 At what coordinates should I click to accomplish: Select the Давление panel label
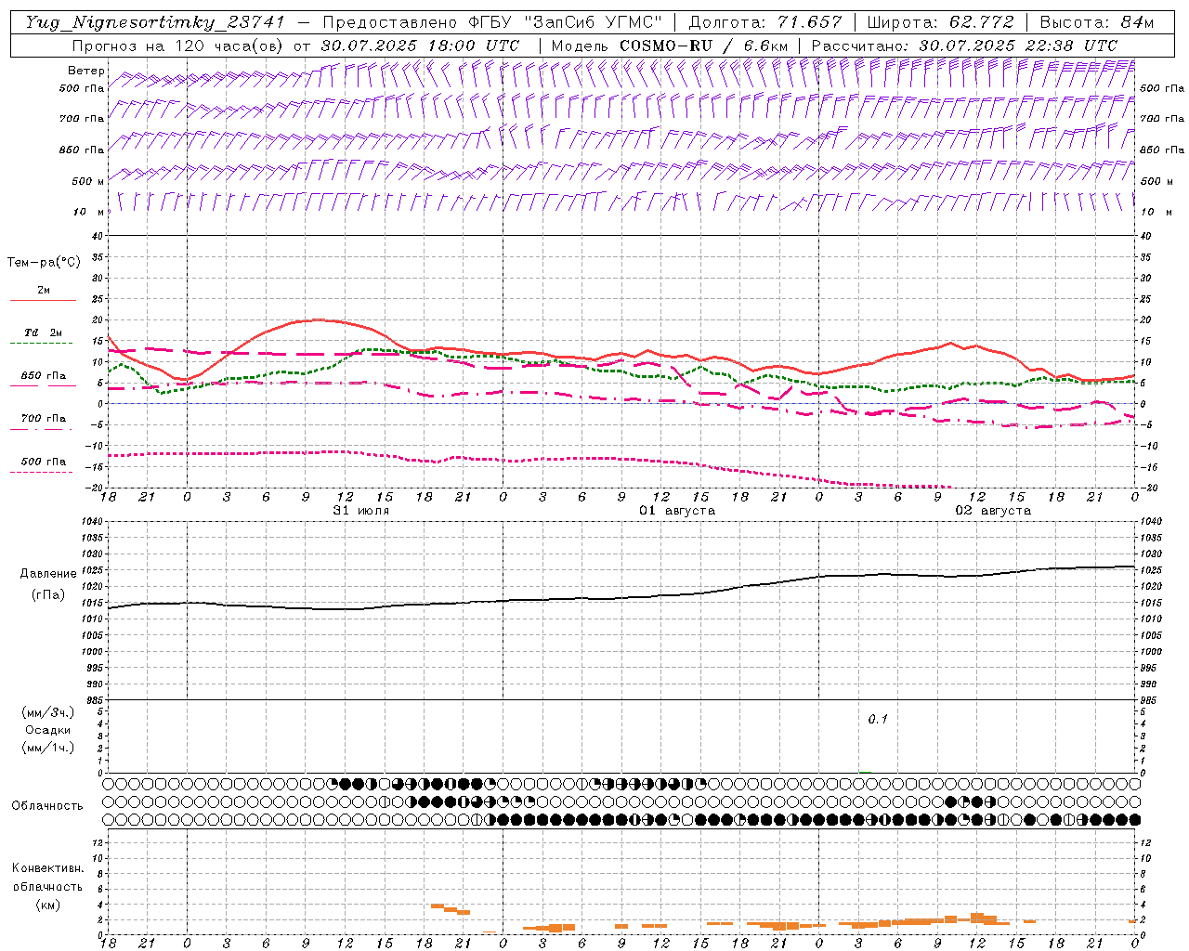point(48,574)
